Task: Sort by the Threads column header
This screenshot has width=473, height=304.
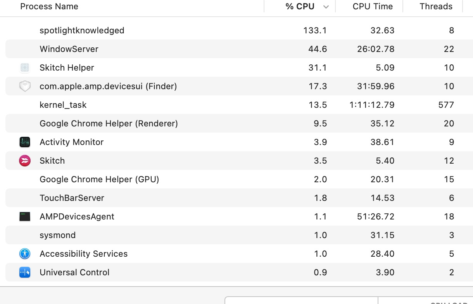Action: pos(436,7)
